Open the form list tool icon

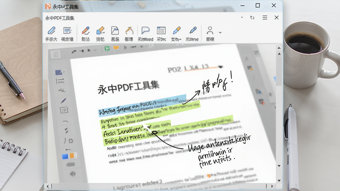(161, 31)
